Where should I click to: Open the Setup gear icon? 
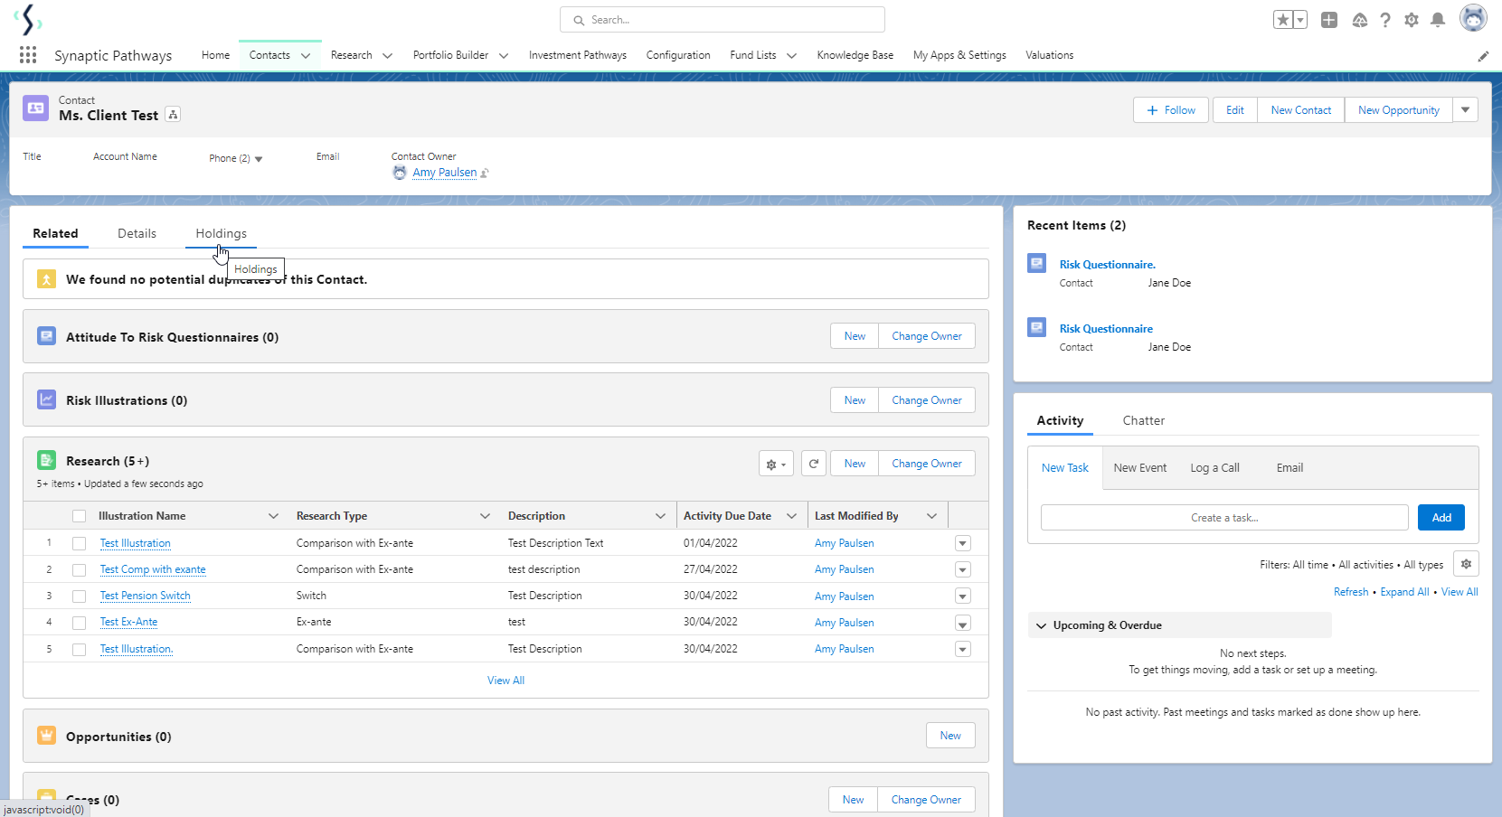[1411, 20]
